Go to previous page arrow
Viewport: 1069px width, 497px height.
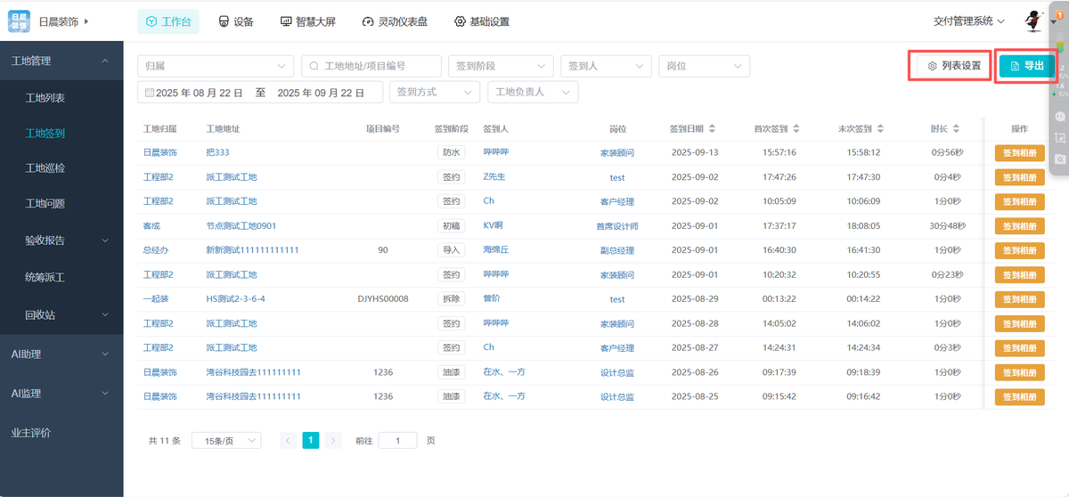coord(289,440)
